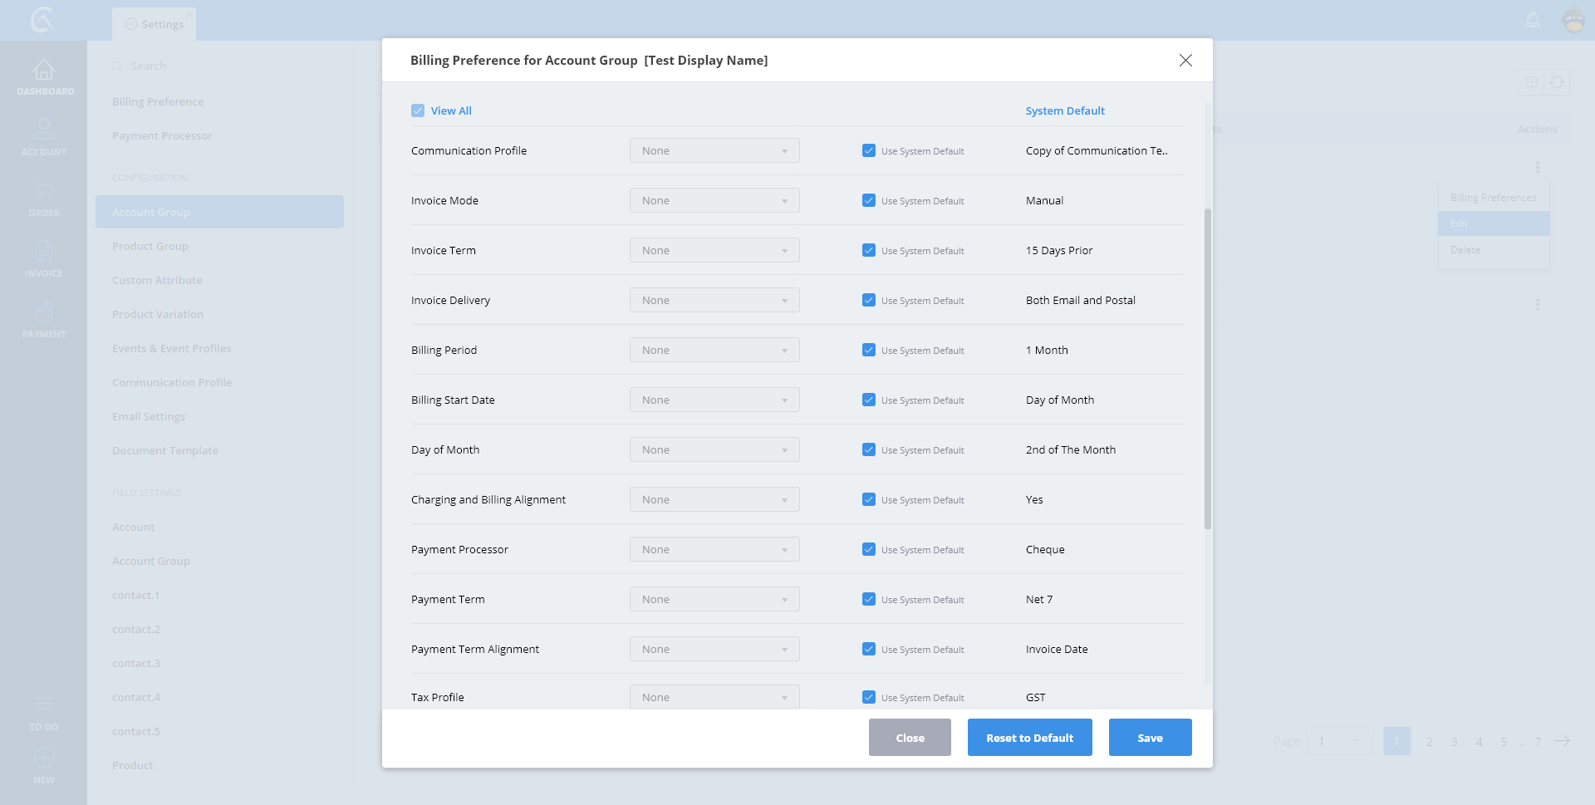Open the Dashboard home icon
1595x805 pixels.
(x=44, y=71)
